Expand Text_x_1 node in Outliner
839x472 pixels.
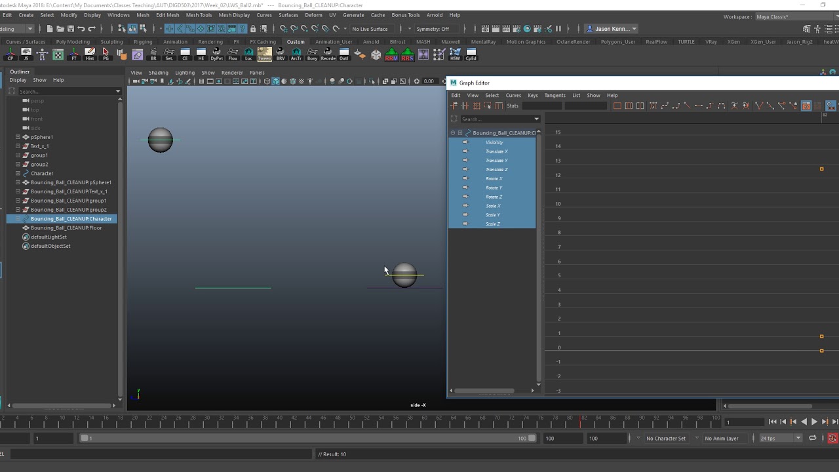(18, 146)
